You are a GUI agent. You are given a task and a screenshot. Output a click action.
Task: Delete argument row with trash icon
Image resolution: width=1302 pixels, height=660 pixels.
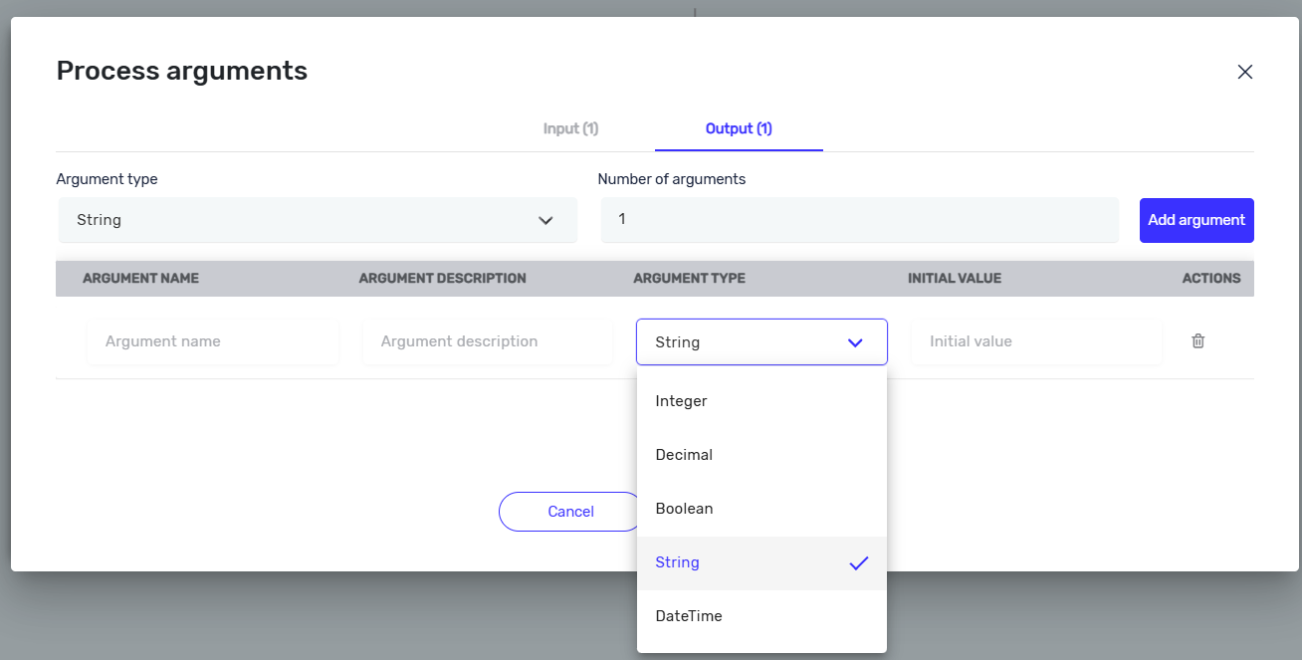[1198, 341]
